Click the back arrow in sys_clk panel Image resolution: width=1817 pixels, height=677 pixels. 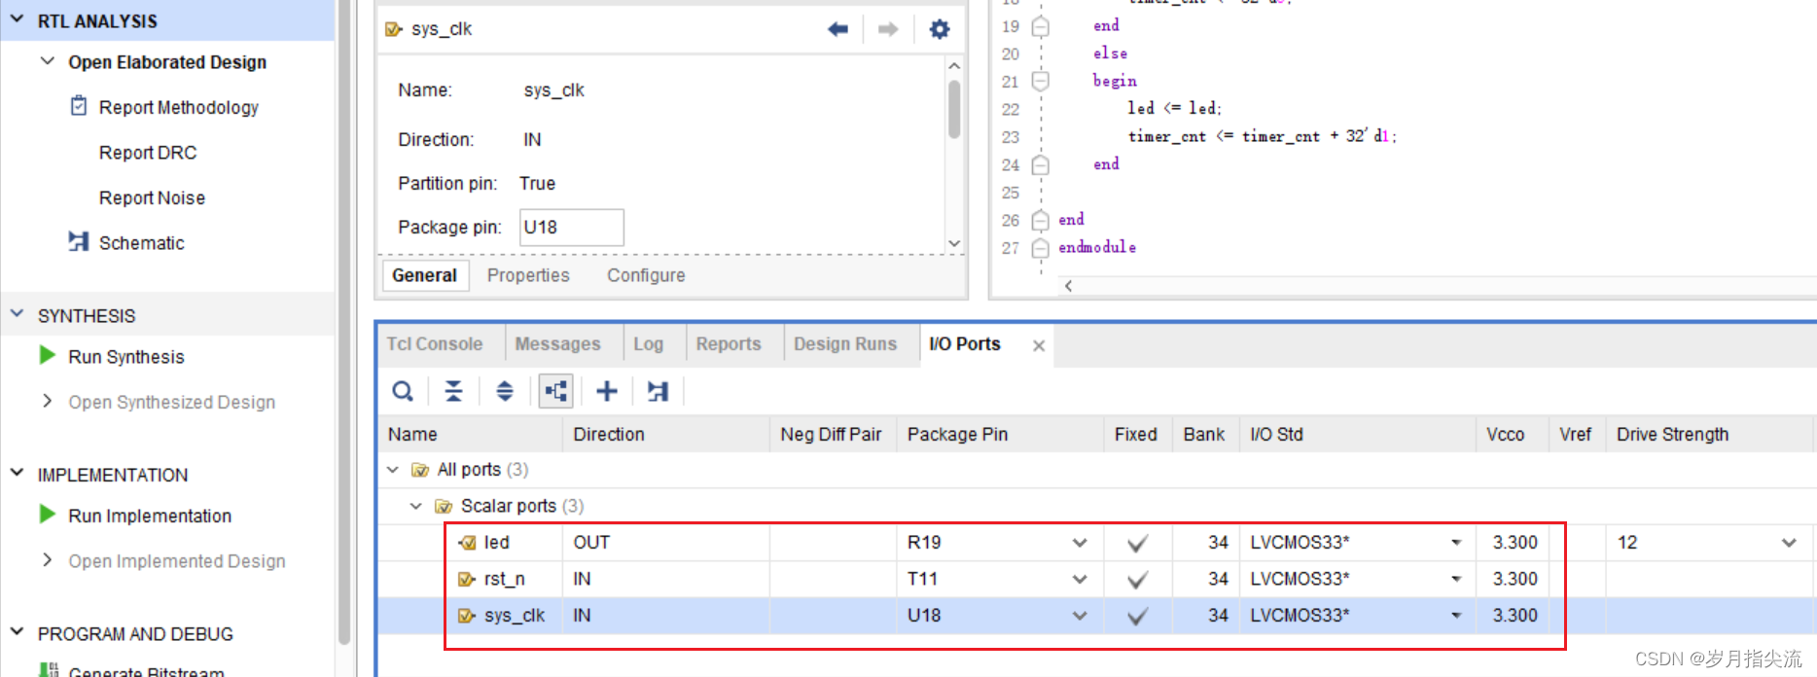point(837,29)
